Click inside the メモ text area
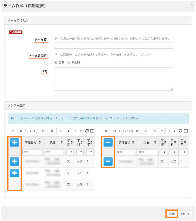The width and height of the screenshot is (196, 221). (x=114, y=79)
